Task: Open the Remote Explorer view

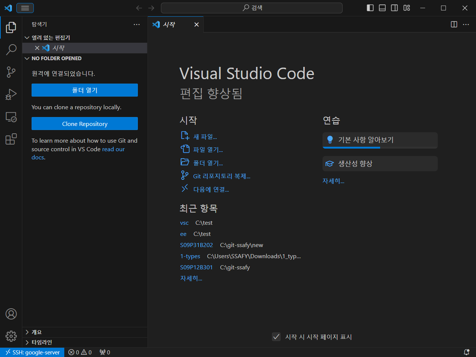Action: (11, 117)
